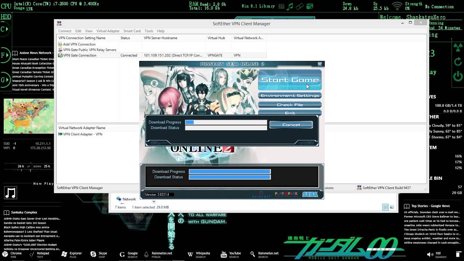Sort by VPN Connection Setting Name column
The height and width of the screenshot is (261, 464).
pyautogui.click(x=88, y=38)
